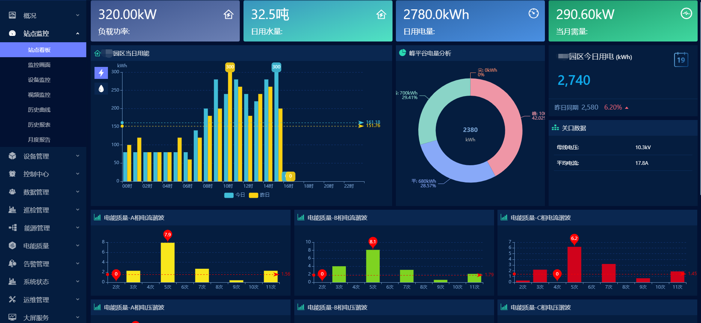
Task: Expand the 设备管理 menu chevron
Action: pyautogui.click(x=78, y=156)
